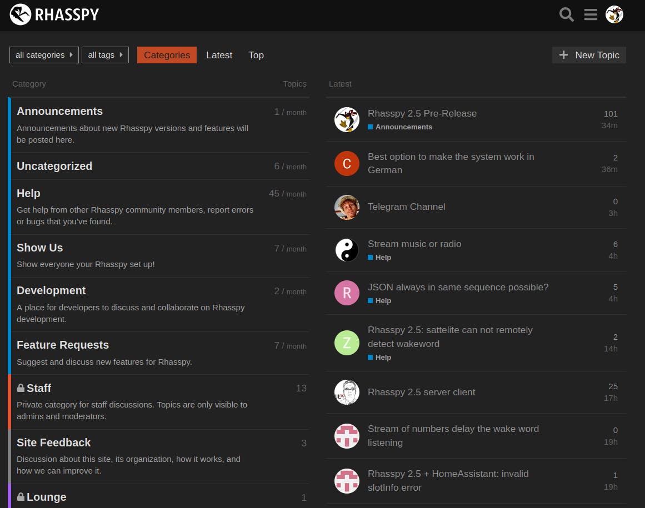Open the orange C avatar for German topic

click(x=347, y=164)
